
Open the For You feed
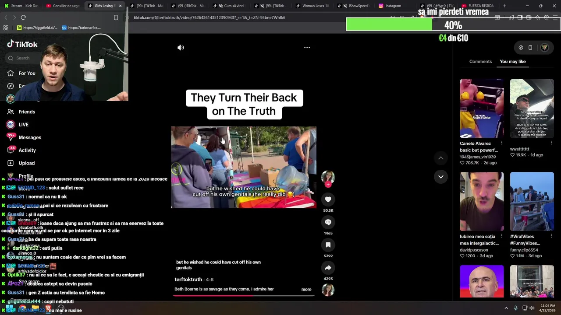point(22,73)
